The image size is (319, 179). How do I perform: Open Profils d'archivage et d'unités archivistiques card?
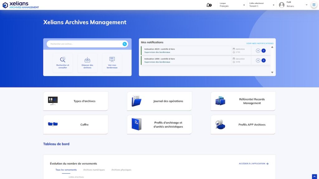click(x=159, y=125)
